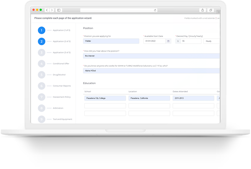Viewport: 251px width, 169px height.
Task: Click the empty third-row School field
Action: click(x=105, y=113)
